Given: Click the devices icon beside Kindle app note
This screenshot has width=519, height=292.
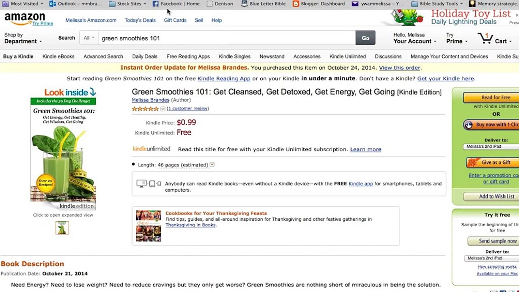Looking at the screenshot, I should (149, 184).
